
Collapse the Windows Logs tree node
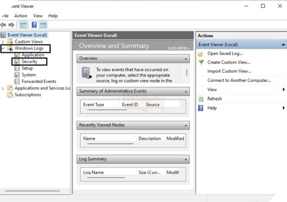click(x=4, y=48)
